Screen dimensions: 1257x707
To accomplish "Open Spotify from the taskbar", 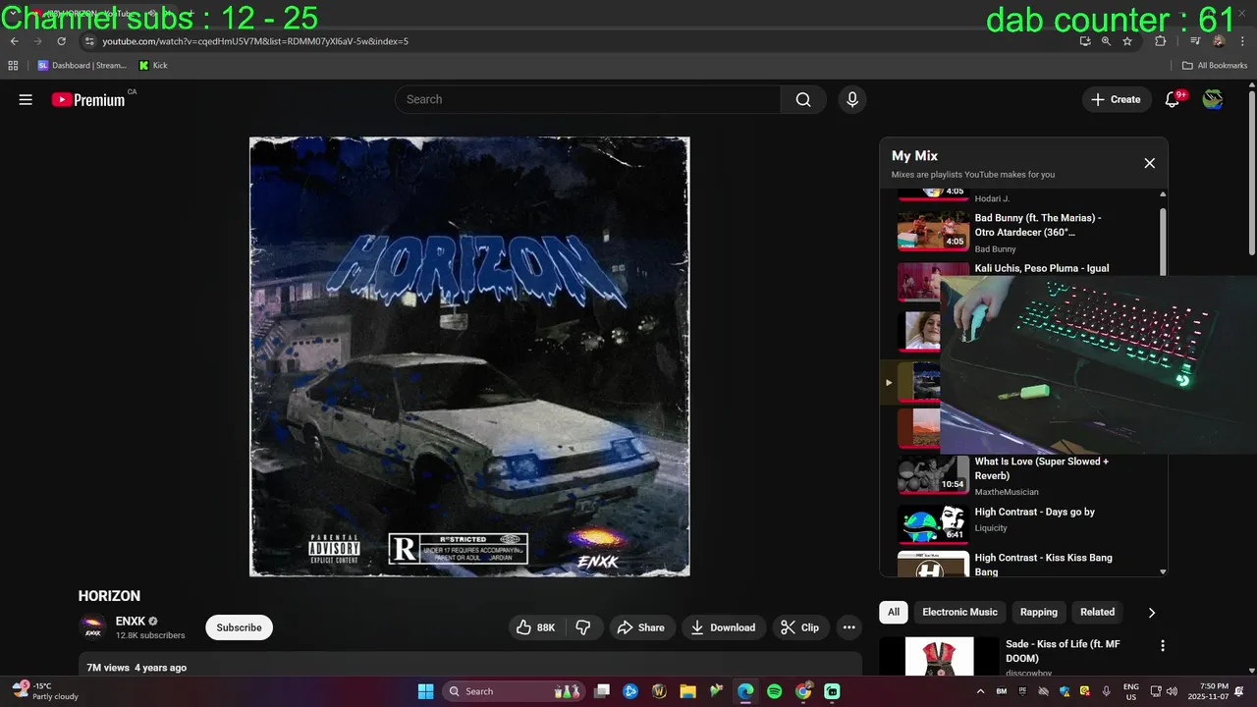I will coord(774,691).
